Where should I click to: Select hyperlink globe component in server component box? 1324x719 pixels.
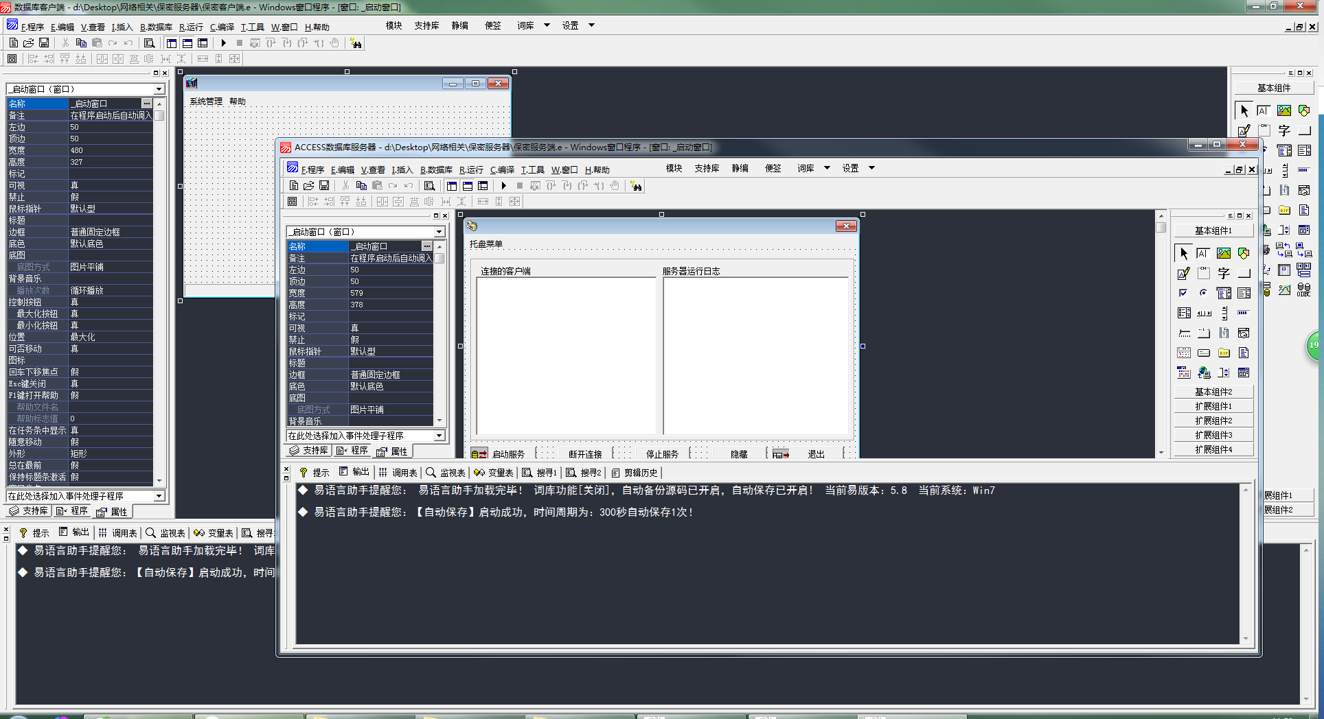point(1204,373)
